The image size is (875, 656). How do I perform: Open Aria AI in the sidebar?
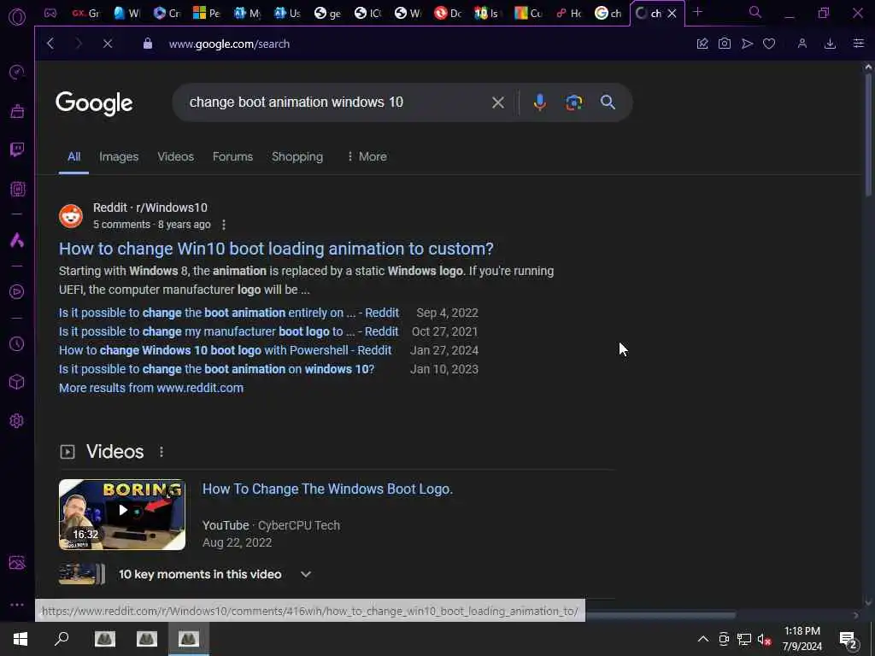pos(17,240)
